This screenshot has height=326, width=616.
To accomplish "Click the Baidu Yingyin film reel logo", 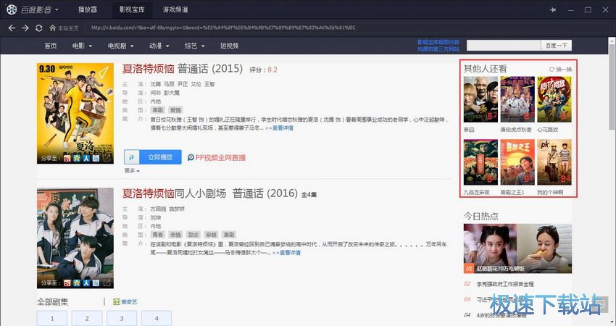I will [x=12, y=9].
